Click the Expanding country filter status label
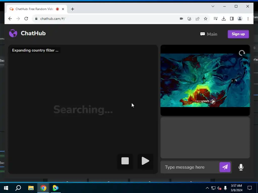This screenshot has height=193, width=258. click(35, 50)
